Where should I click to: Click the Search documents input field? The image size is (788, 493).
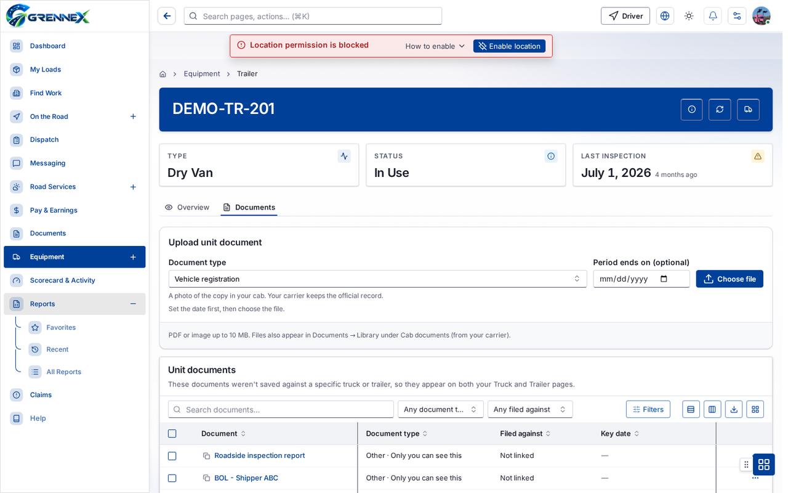pyautogui.click(x=281, y=409)
